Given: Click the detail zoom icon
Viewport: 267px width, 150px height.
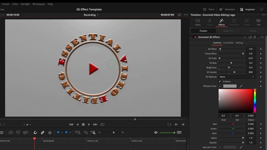Looking at the screenshot, I should [86, 132].
